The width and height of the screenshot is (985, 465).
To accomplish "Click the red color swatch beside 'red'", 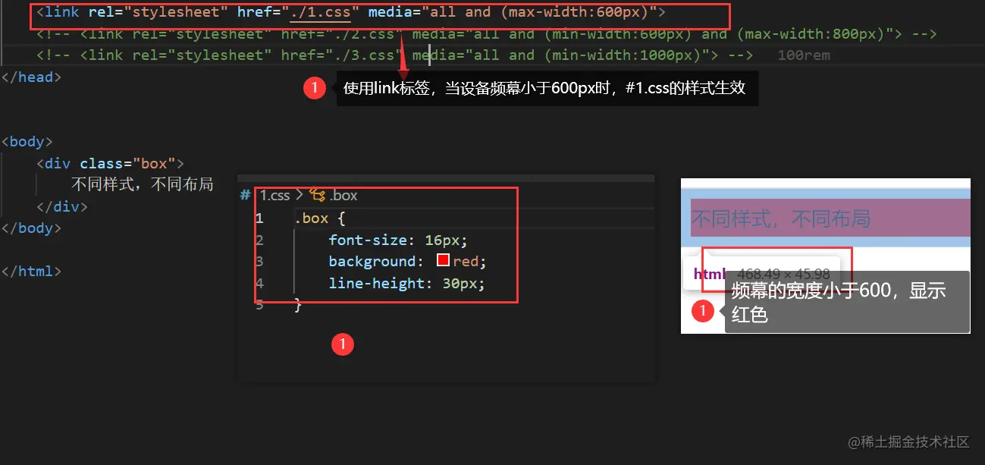I will [x=444, y=262].
